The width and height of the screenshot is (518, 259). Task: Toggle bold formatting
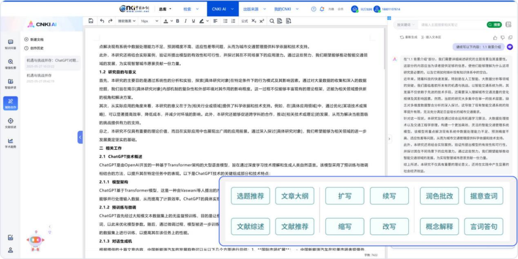click(177, 21)
